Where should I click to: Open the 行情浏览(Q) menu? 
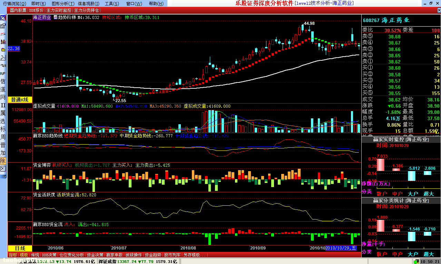(x=14, y=3)
